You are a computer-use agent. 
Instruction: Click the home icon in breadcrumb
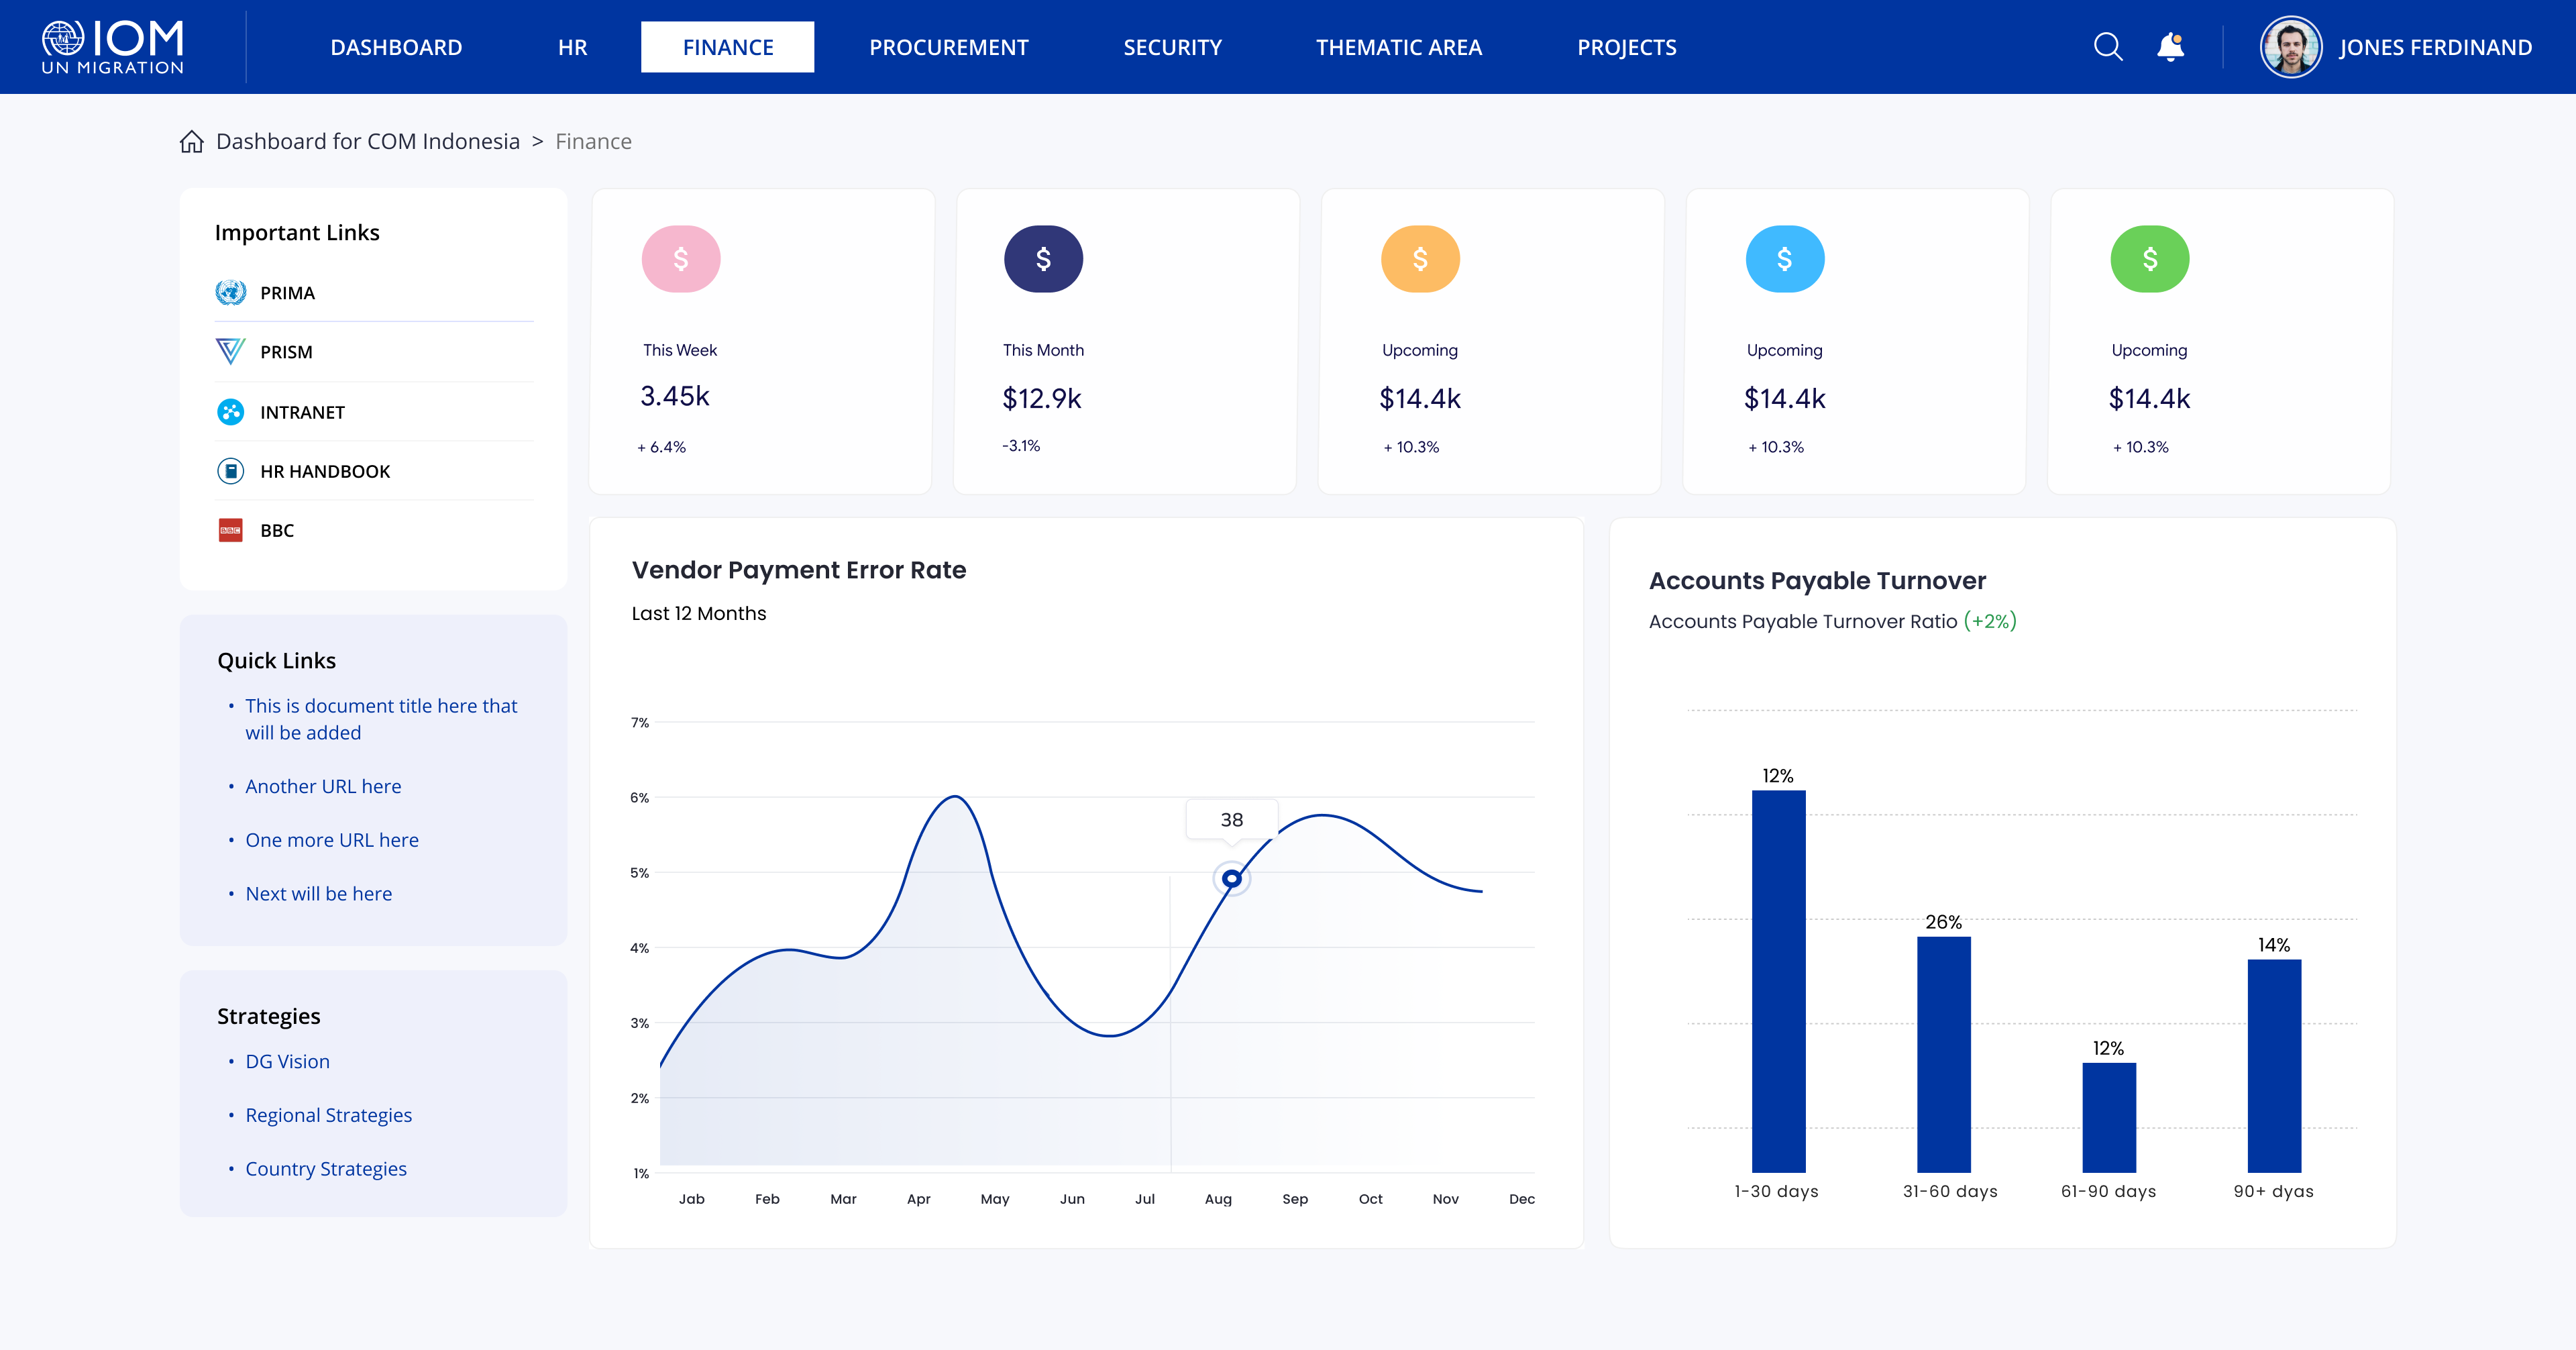tap(192, 142)
